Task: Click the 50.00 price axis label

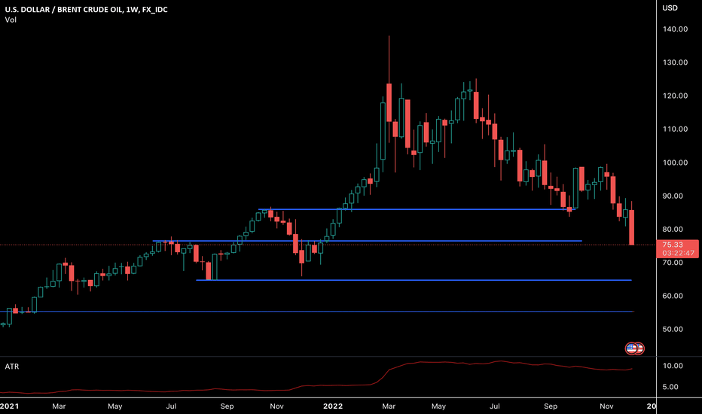Action: (673, 330)
